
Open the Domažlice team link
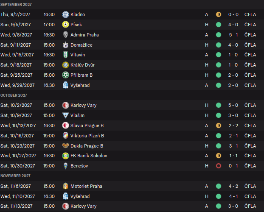(81, 45)
